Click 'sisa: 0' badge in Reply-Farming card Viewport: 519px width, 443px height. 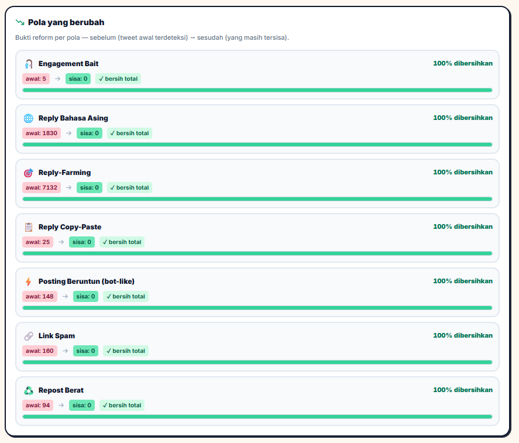coord(90,187)
